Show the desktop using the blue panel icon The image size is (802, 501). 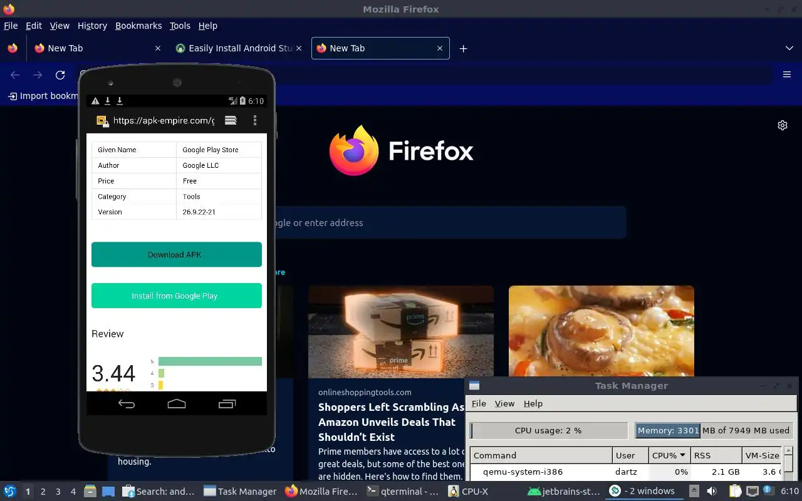(108, 491)
